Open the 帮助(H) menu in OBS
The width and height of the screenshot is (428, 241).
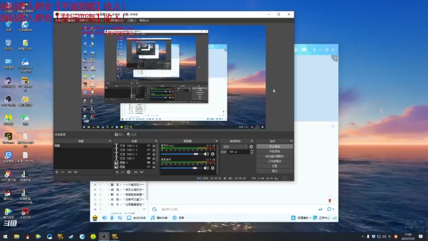144,20
